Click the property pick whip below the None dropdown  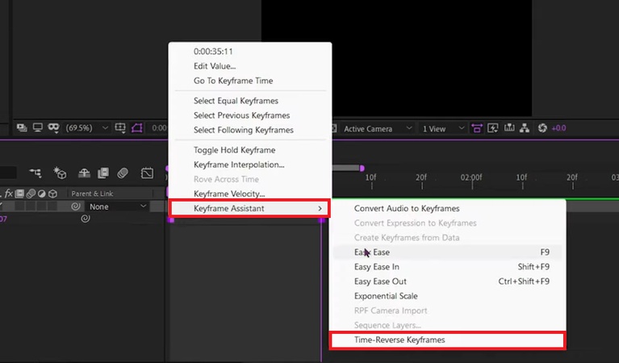click(x=86, y=219)
